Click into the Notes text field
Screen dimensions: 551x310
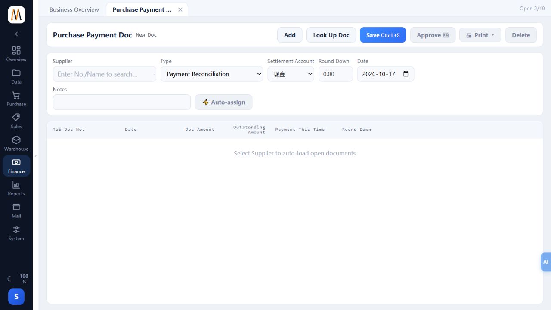click(122, 102)
